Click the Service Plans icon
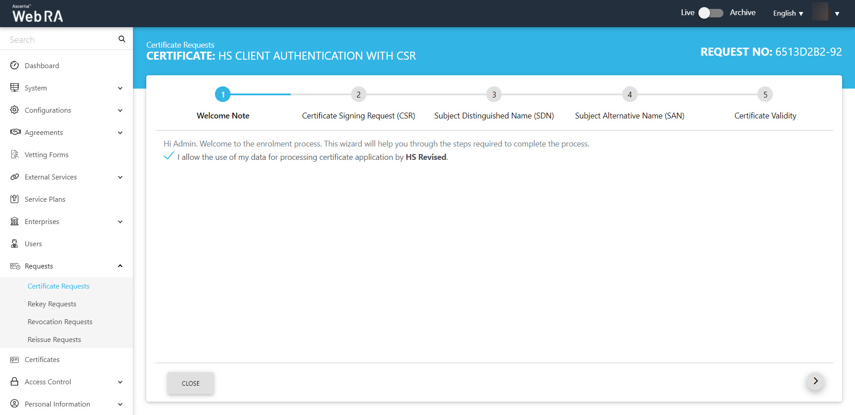Image resolution: width=855 pixels, height=415 pixels. (15, 199)
